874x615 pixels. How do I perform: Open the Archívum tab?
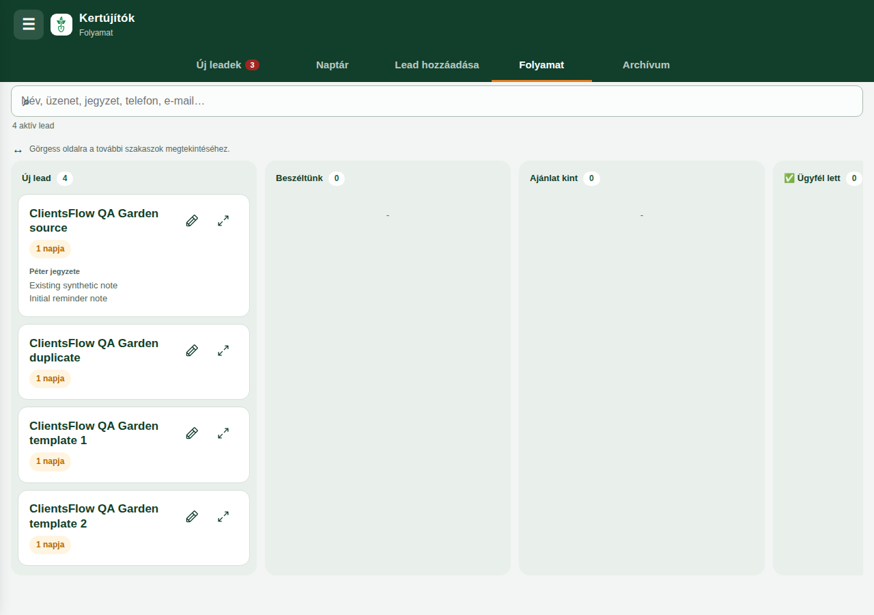[x=646, y=65]
